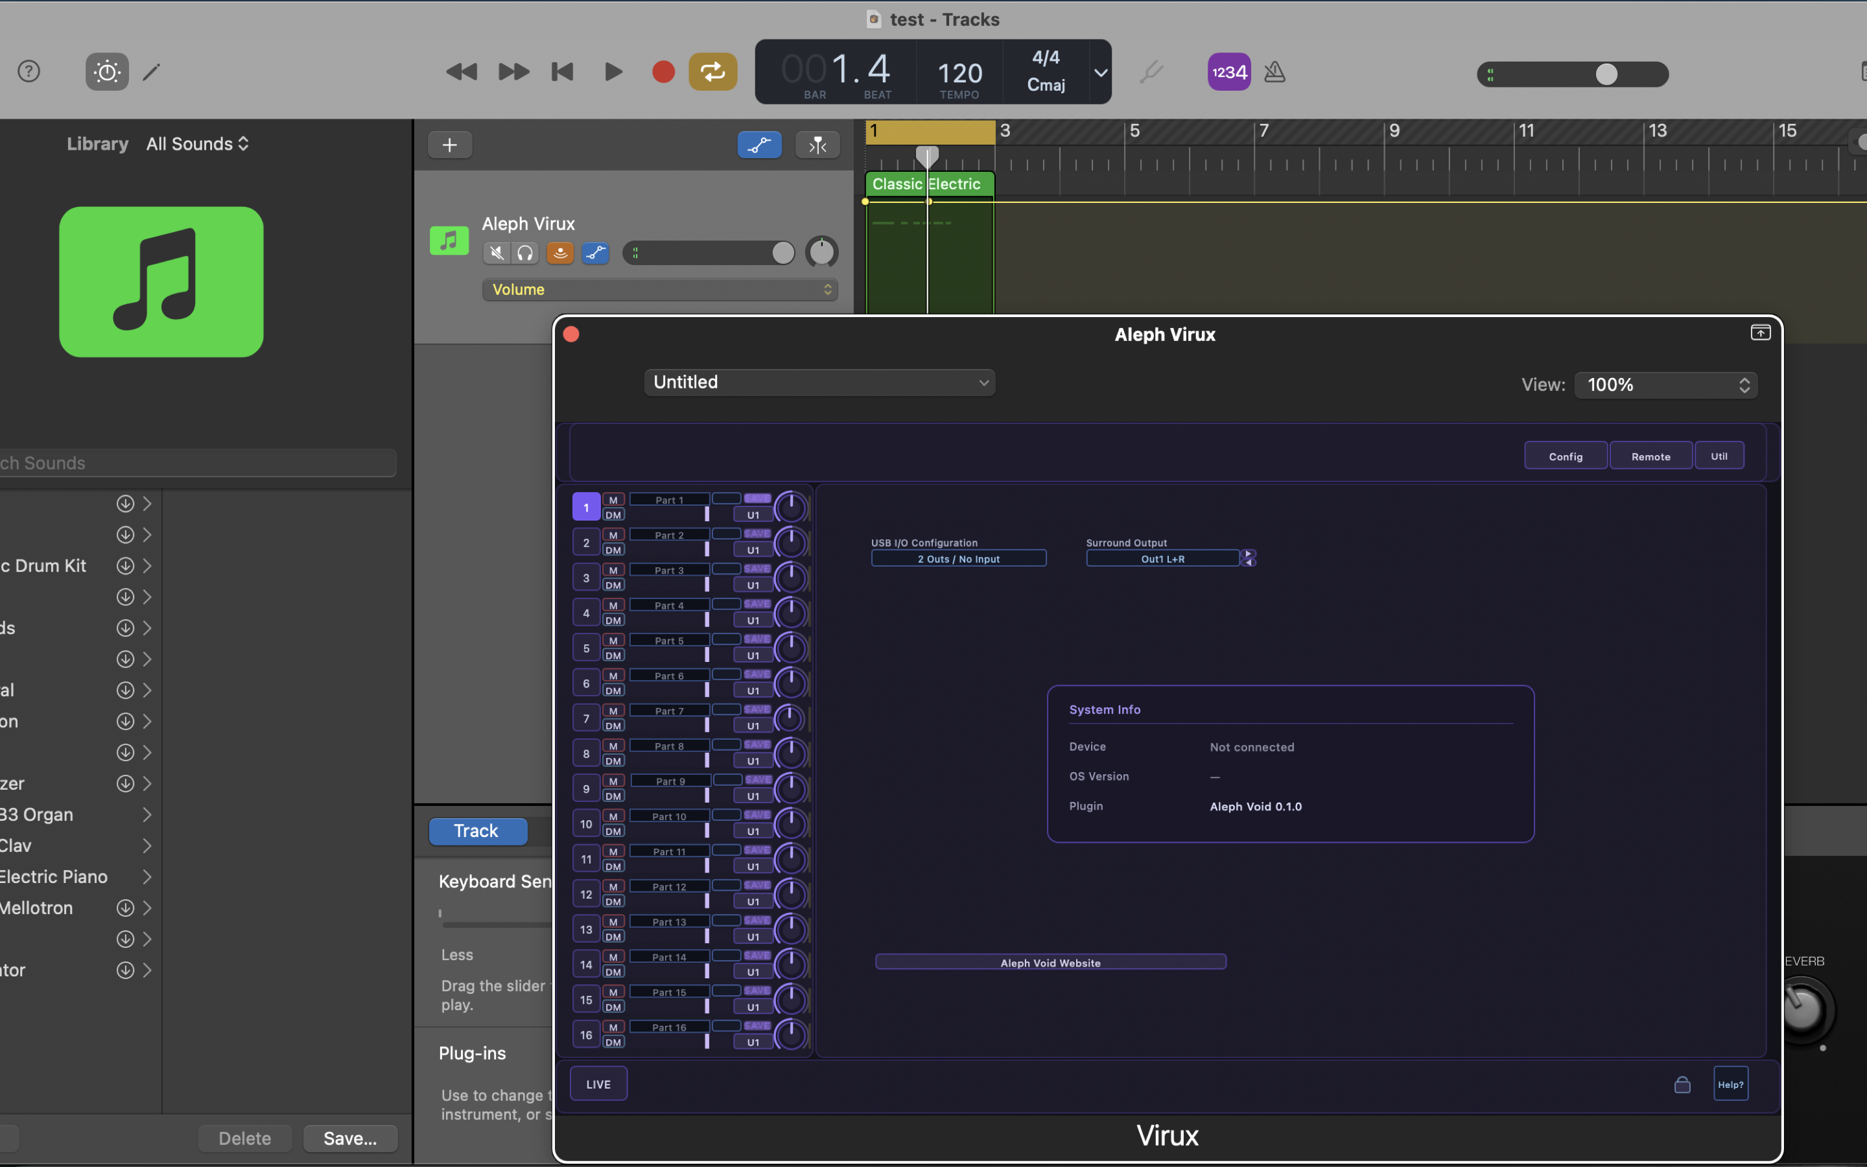Toggle the orange input monitoring button on track
Screen dimensions: 1867x1167
[560, 252]
